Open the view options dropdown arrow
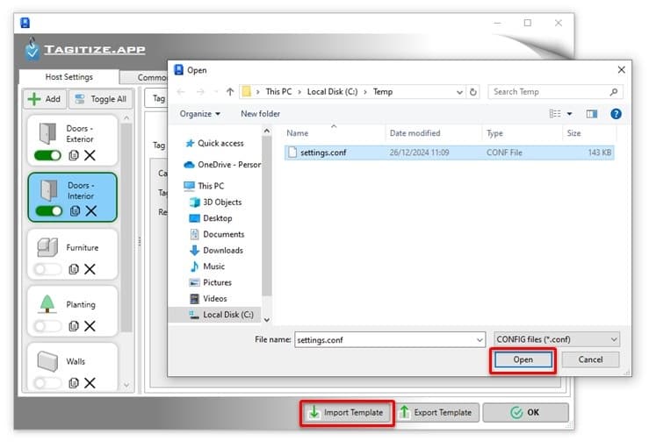649x448 pixels. (x=570, y=114)
